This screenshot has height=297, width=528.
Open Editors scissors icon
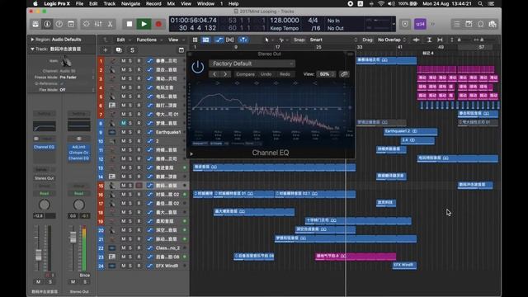pyautogui.click(x=110, y=24)
